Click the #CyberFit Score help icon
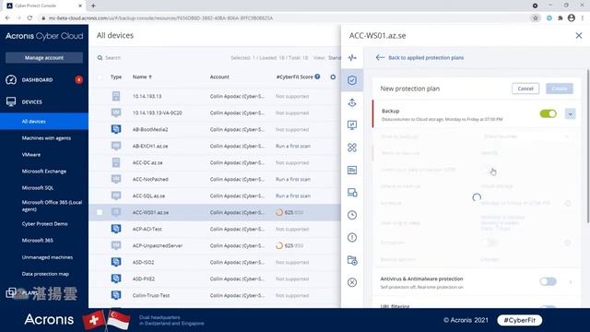This screenshot has width=590, height=332. (x=317, y=77)
